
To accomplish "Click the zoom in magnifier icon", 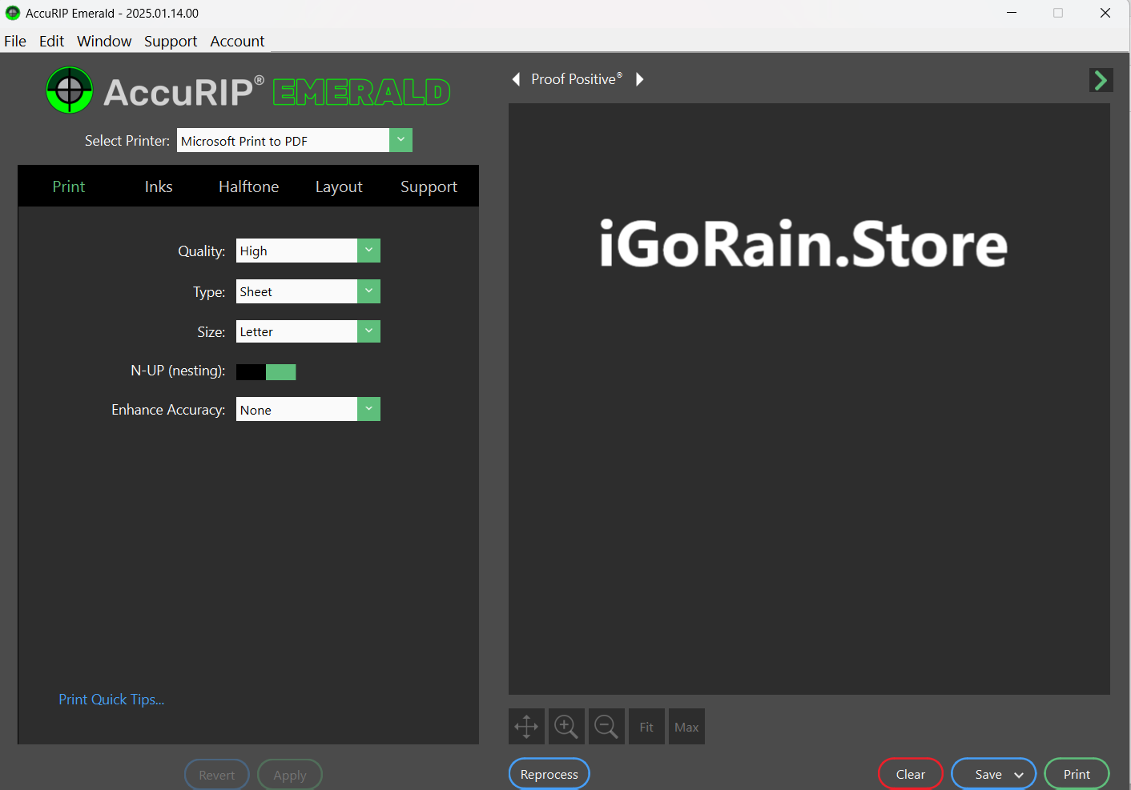I will [566, 727].
